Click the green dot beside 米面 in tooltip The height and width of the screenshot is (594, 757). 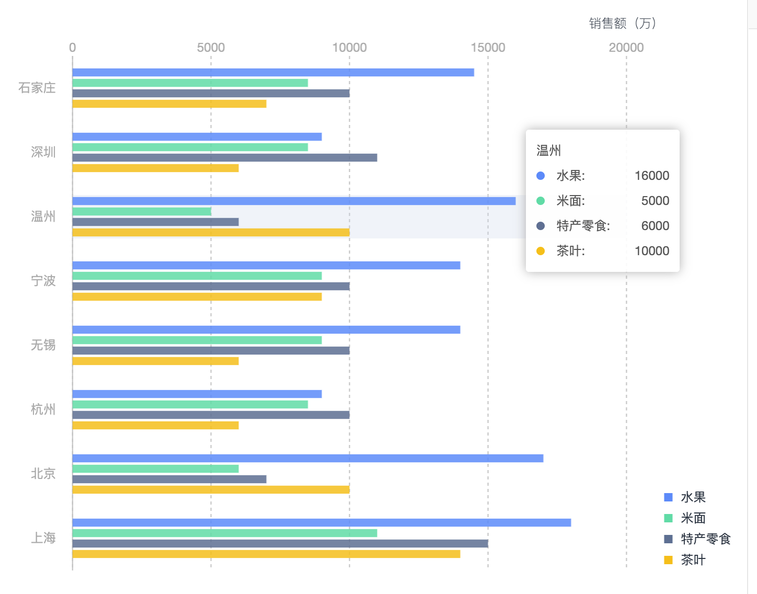click(x=540, y=201)
